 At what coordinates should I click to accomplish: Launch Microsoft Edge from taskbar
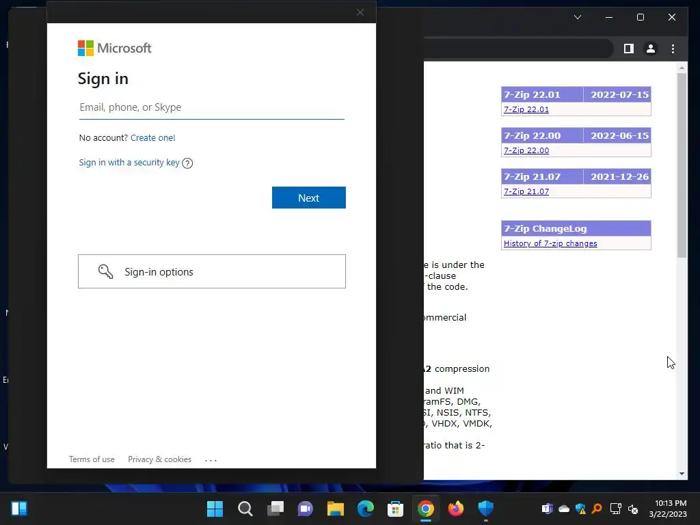(365, 509)
